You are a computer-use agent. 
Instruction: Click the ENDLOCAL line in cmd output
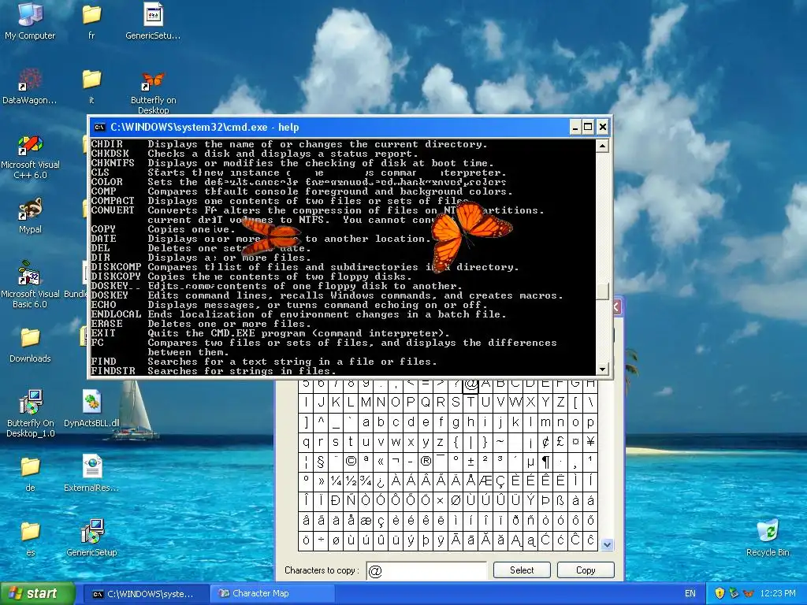click(x=299, y=314)
